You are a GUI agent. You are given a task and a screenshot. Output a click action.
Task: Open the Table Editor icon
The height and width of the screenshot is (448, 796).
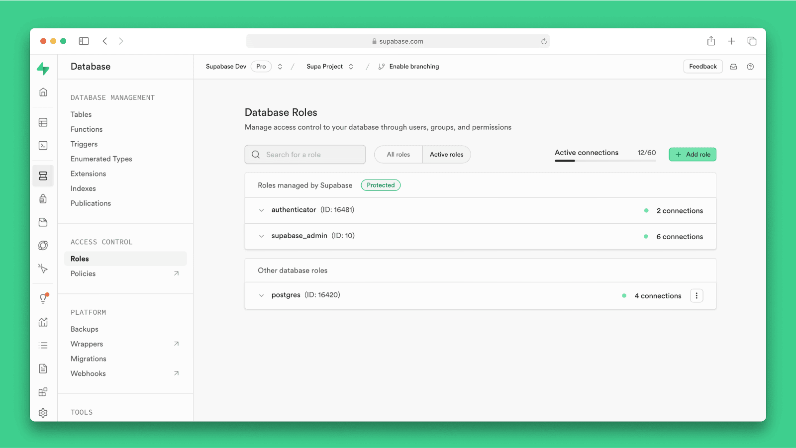tap(43, 122)
